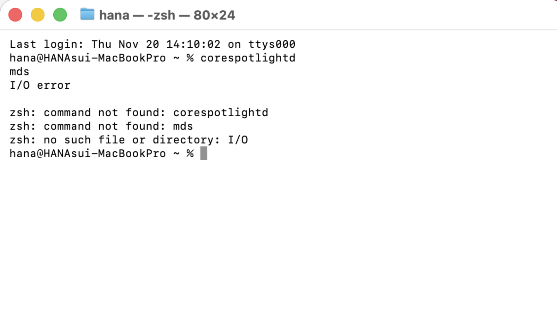
Task: Click the typed 'corespotlightd' command on first prompt
Action: coord(248,58)
